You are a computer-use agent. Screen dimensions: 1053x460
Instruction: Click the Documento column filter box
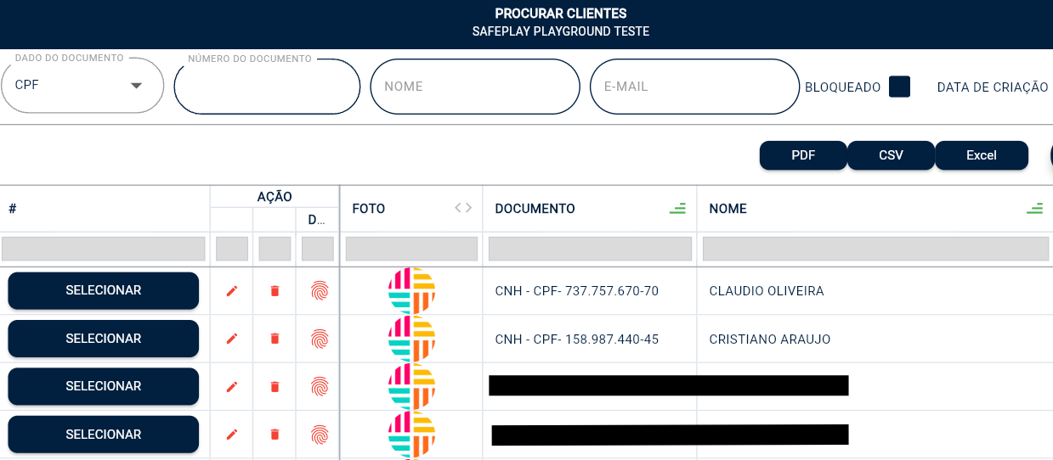pyautogui.click(x=590, y=249)
